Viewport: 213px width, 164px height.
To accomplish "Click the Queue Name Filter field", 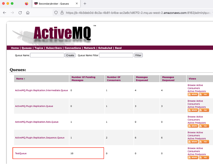I will (116, 55).
